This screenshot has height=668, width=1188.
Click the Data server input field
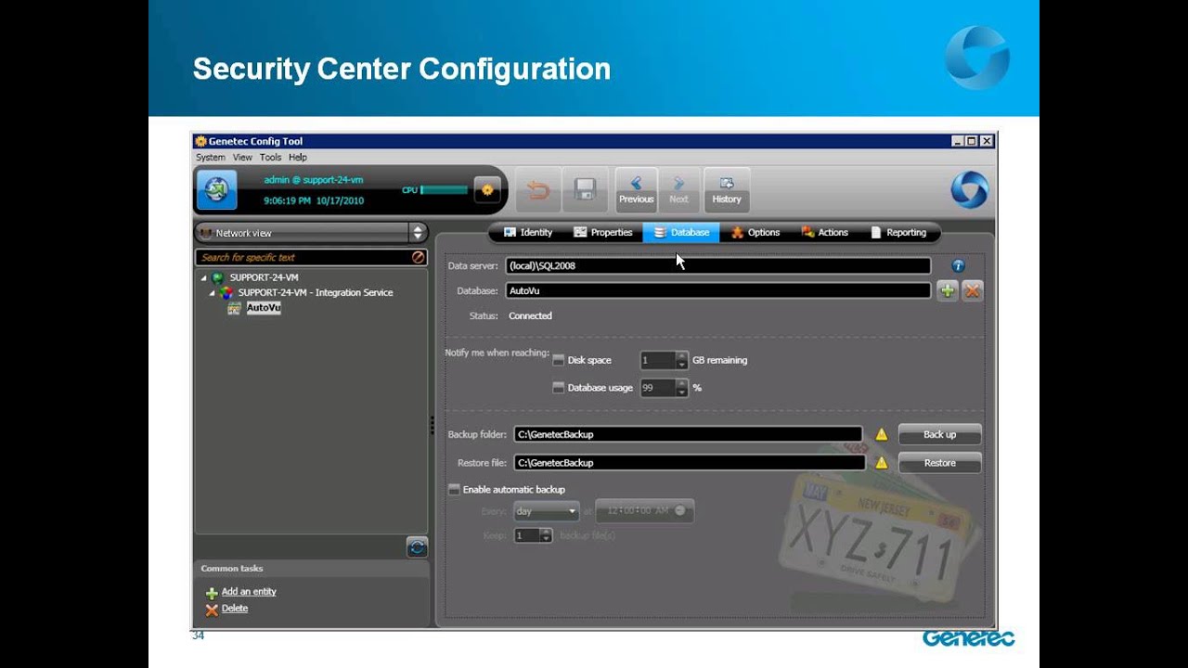click(717, 266)
